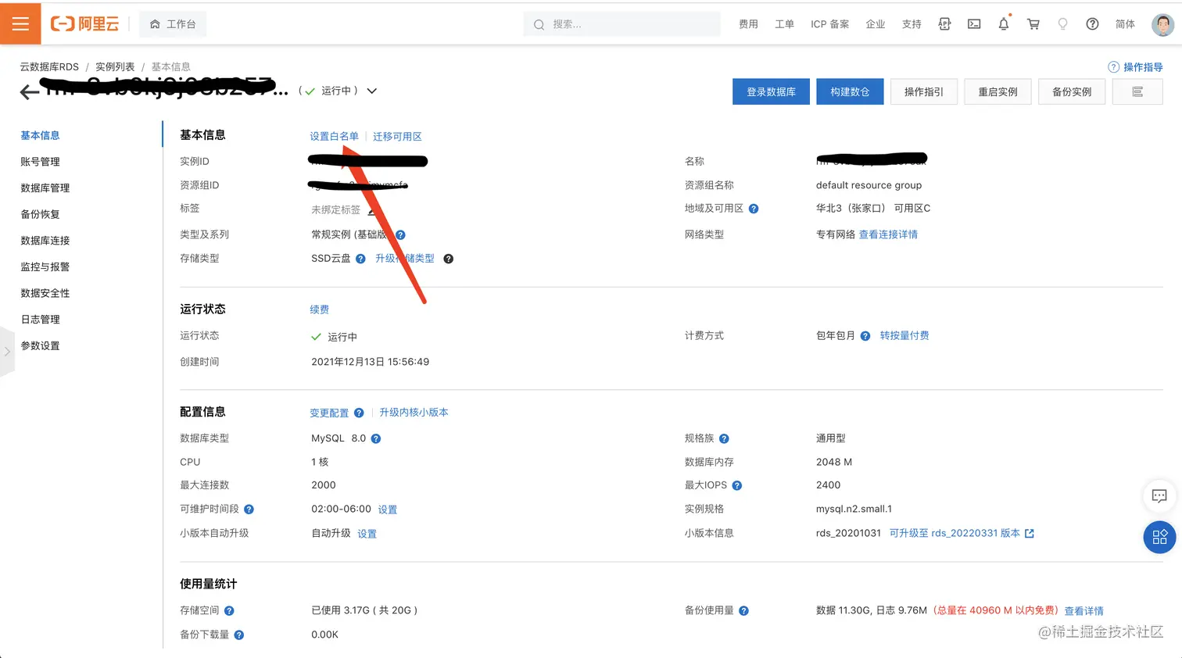Viewport: 1182px width, 658px height.
Task: Select 数据安全性 in the sidebar
Action: pyautogui.click(x=45, y=293)
